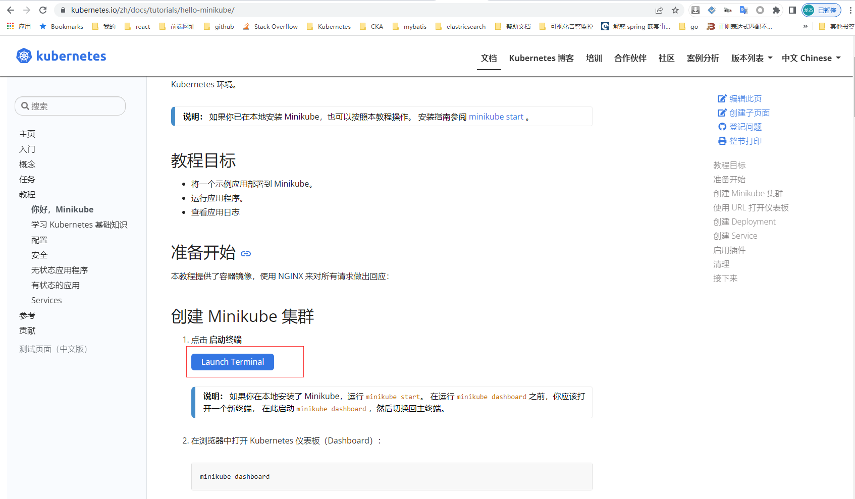This screenshot has height=499, width=855.
Task: Open the Kubernetes 博客 nav item
Action: pos(542,58)
